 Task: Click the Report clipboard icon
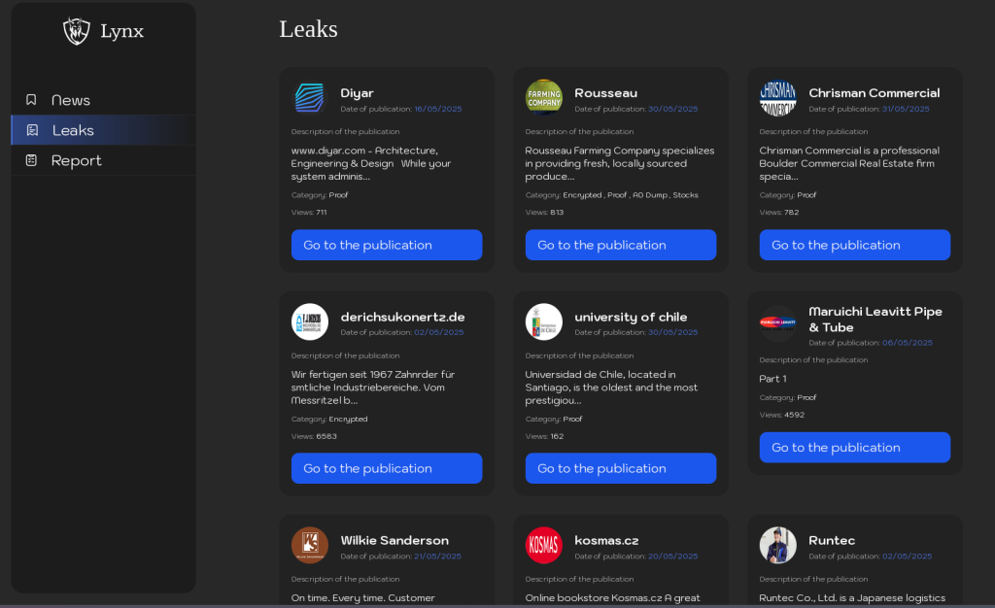point(31,160)
